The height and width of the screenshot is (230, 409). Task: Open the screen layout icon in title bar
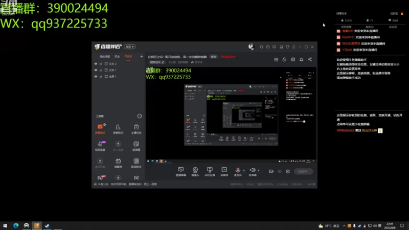281,47
